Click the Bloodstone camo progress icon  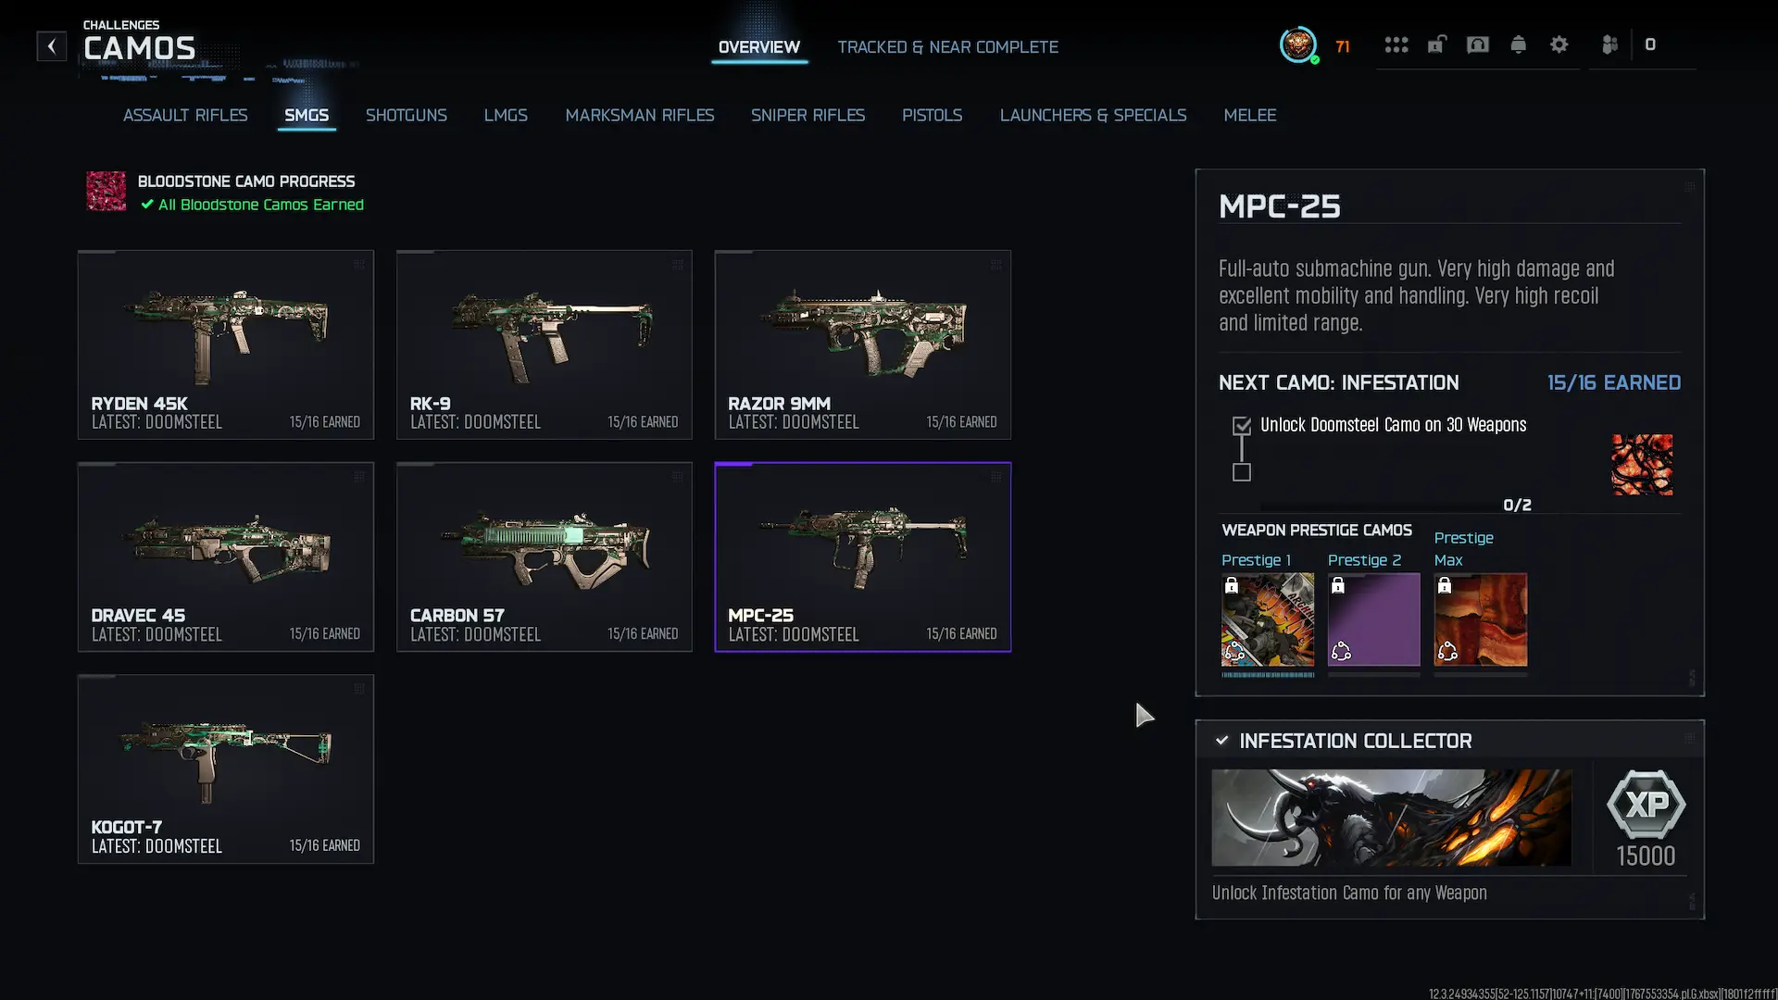[x=106, y=191]
